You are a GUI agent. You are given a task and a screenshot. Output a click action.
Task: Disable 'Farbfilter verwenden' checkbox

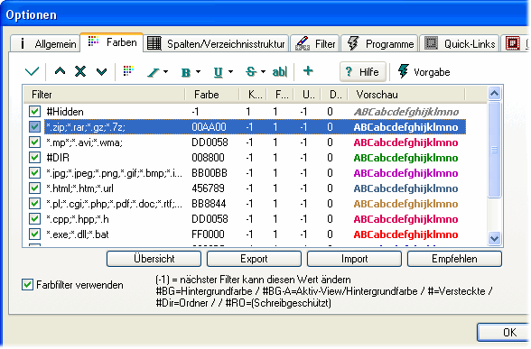[x=27, y=285]
